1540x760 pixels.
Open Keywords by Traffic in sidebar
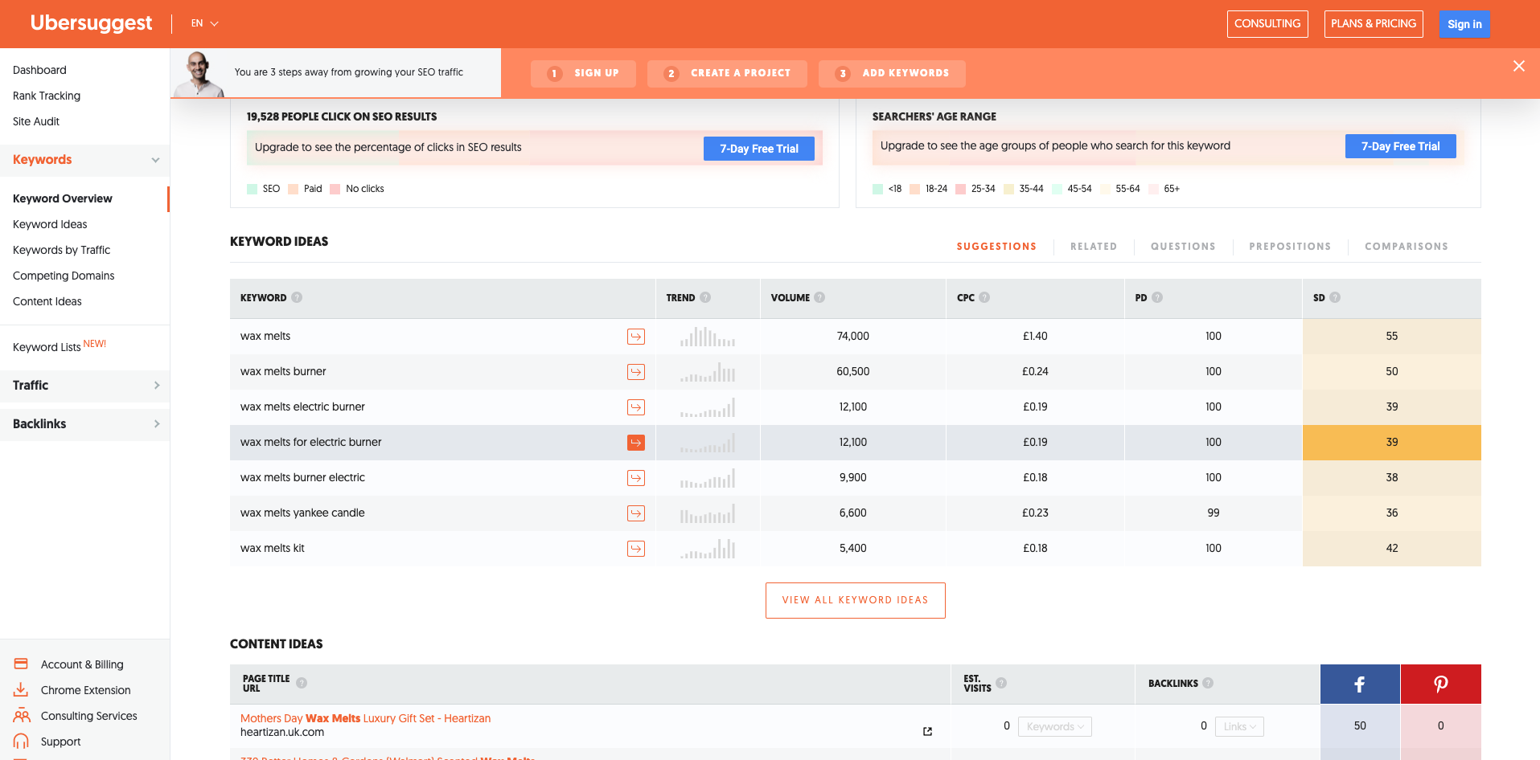pos(61,250)
